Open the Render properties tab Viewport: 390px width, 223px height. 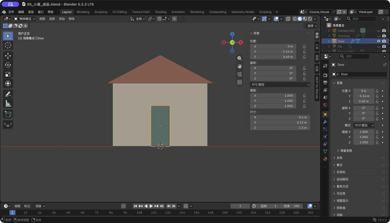pyautogui.click(x=325, y=75)
